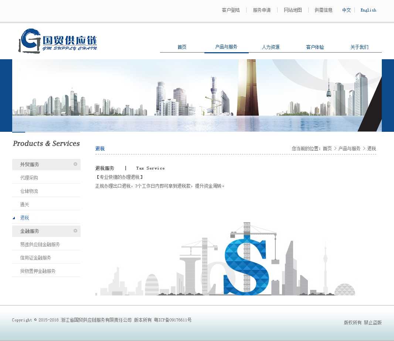Click the 客户登陆 link

pos(231,10)
